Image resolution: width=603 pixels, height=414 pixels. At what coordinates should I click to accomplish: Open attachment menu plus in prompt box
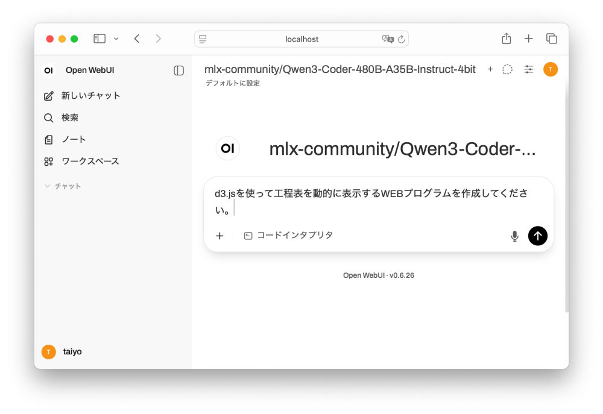[219, 236]
